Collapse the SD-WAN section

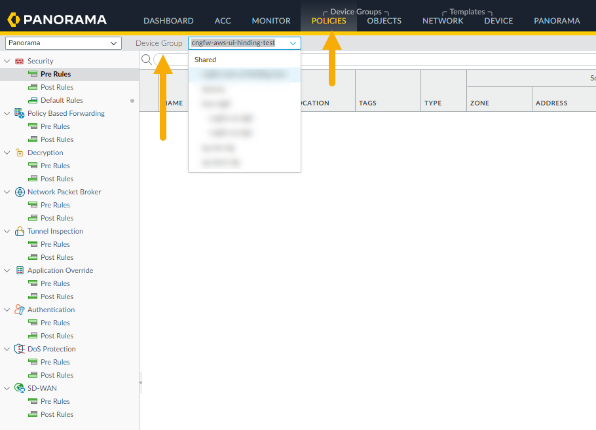coord(7,388)
